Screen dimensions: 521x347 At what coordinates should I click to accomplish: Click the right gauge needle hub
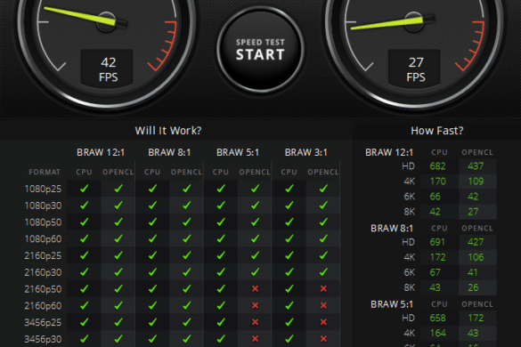coord(413,22)
